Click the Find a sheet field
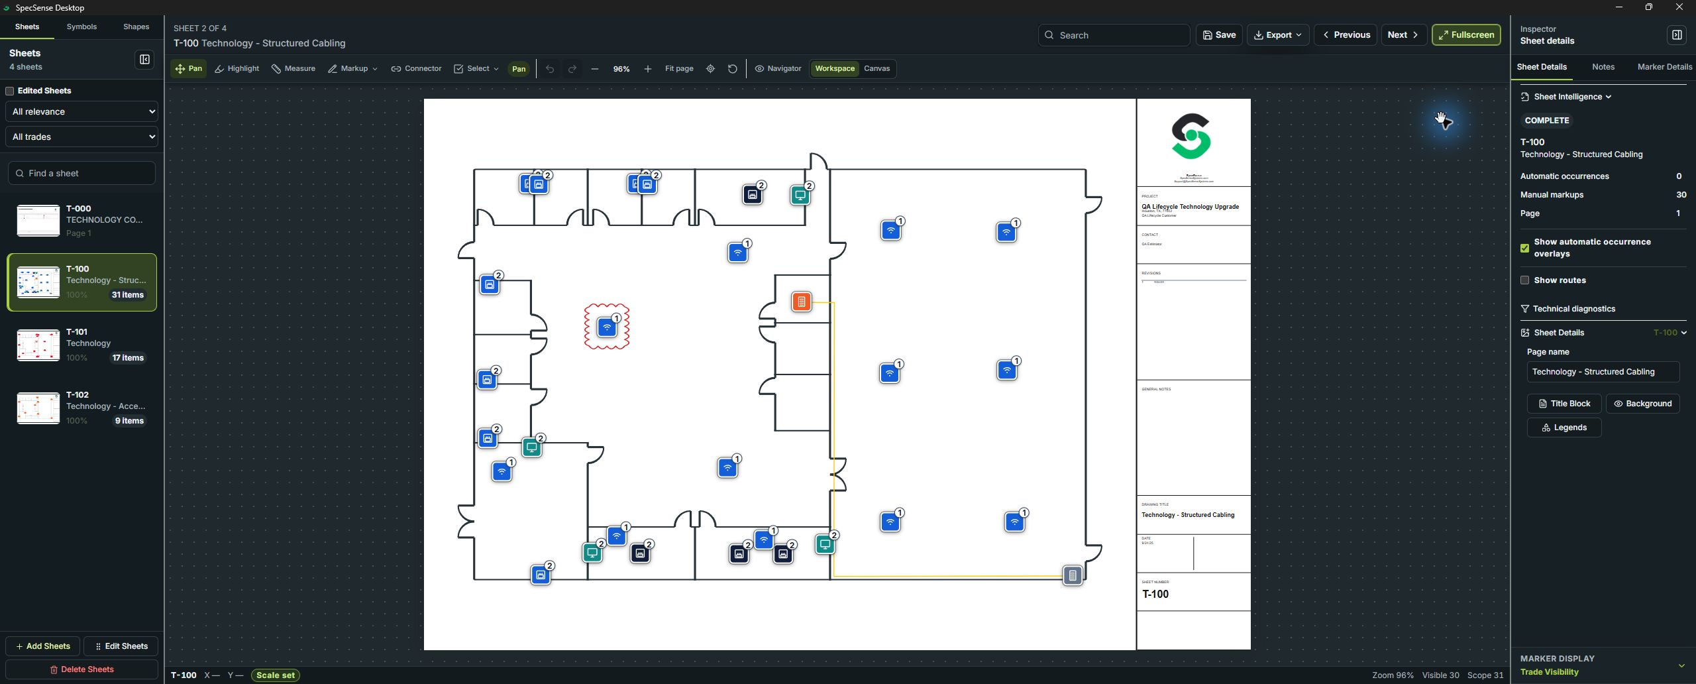This screenshot has height=684, width=1696. 82,173
